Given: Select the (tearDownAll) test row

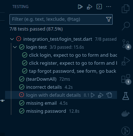Looking at the screenshot, I should [x=61, y=79].
